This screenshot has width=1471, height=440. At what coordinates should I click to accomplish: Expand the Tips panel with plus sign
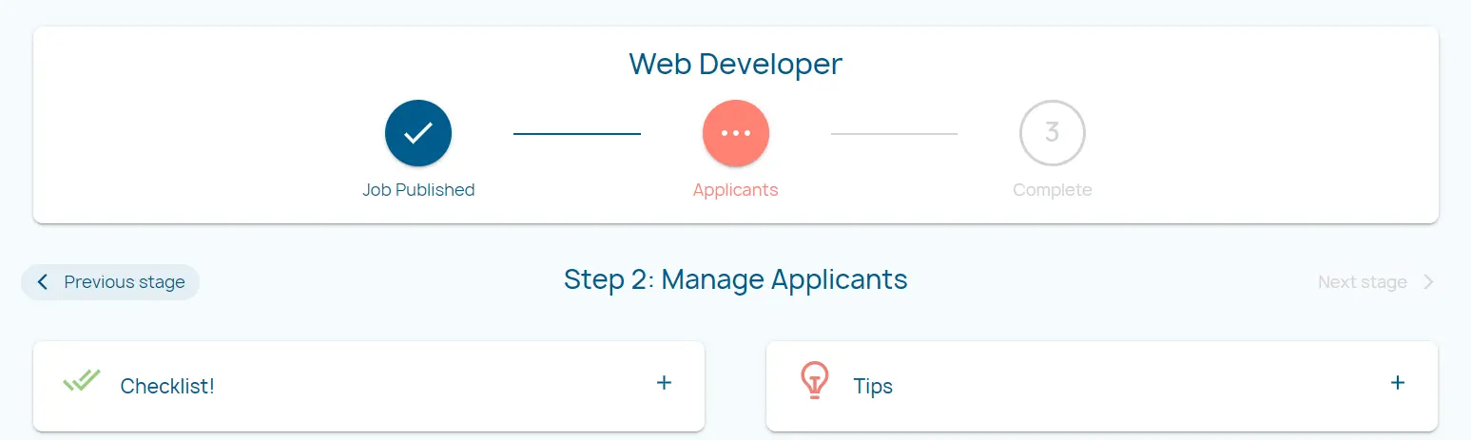pos(1397,383)
